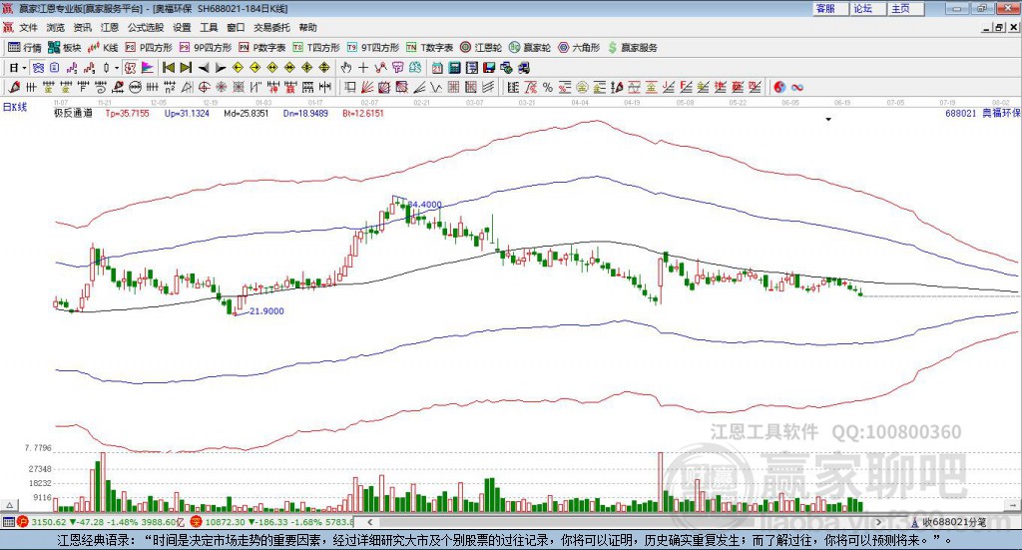Open the 工具 menu
Viewport: 1022px width, 550px height.
[209, 27]
